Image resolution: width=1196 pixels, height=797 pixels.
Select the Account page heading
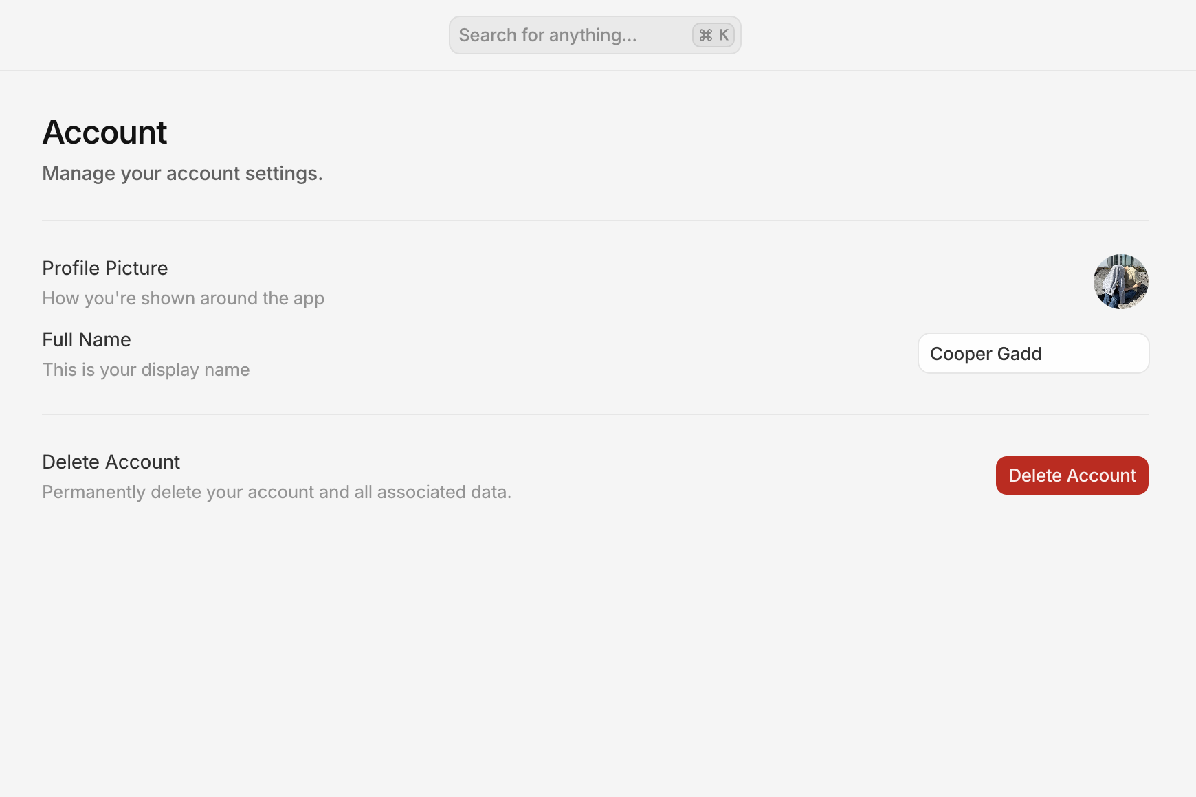104,132
